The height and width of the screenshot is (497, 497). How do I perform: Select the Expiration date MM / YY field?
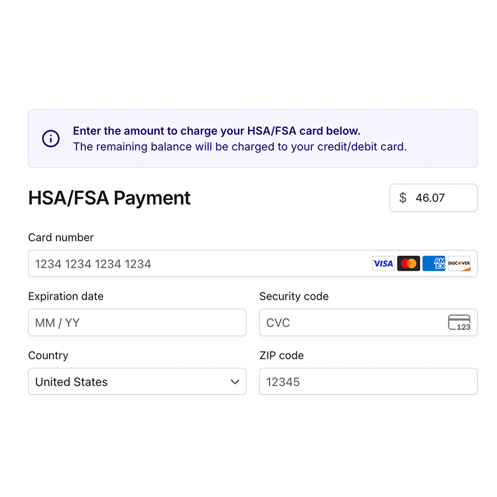pyautogui.click(x=137, y=322)
